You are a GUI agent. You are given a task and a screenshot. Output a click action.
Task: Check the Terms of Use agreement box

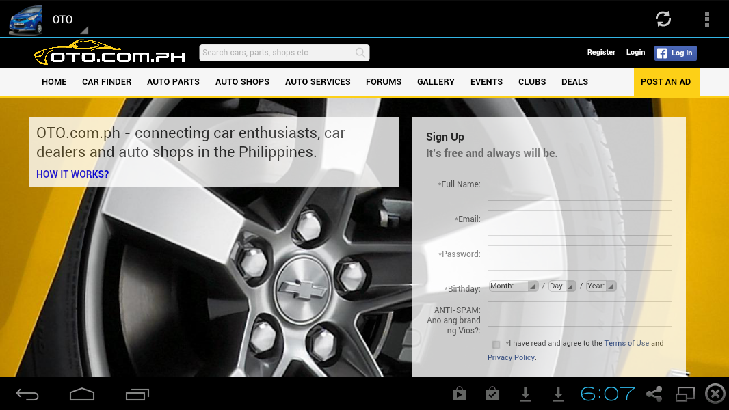click(x=496, y=344)
